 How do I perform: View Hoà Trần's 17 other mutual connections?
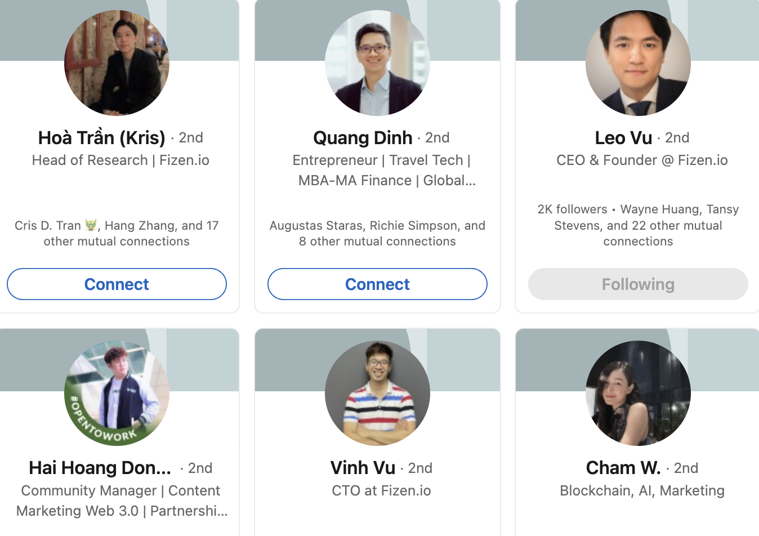(117, 233)
